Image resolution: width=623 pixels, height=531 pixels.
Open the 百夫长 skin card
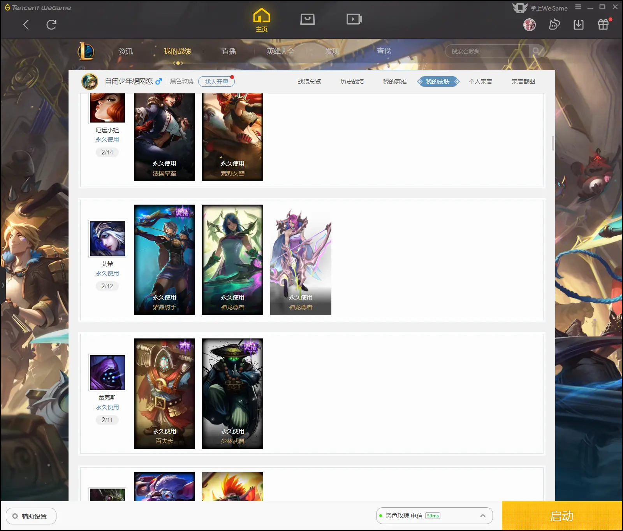pyautogui.click(x=164, y=394)
